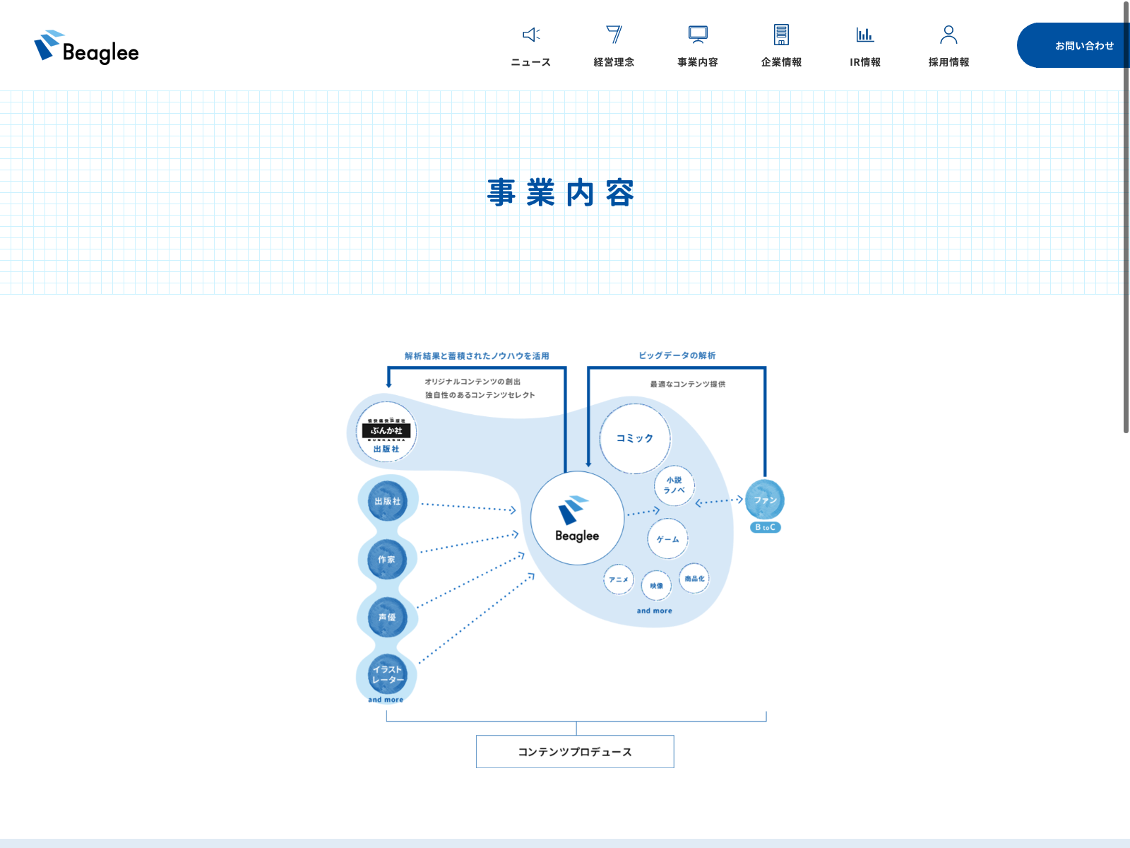This screenshot has width=1130, height=848.
Task: Click the monitor icon above 事業内容
Action: [698, 35]
